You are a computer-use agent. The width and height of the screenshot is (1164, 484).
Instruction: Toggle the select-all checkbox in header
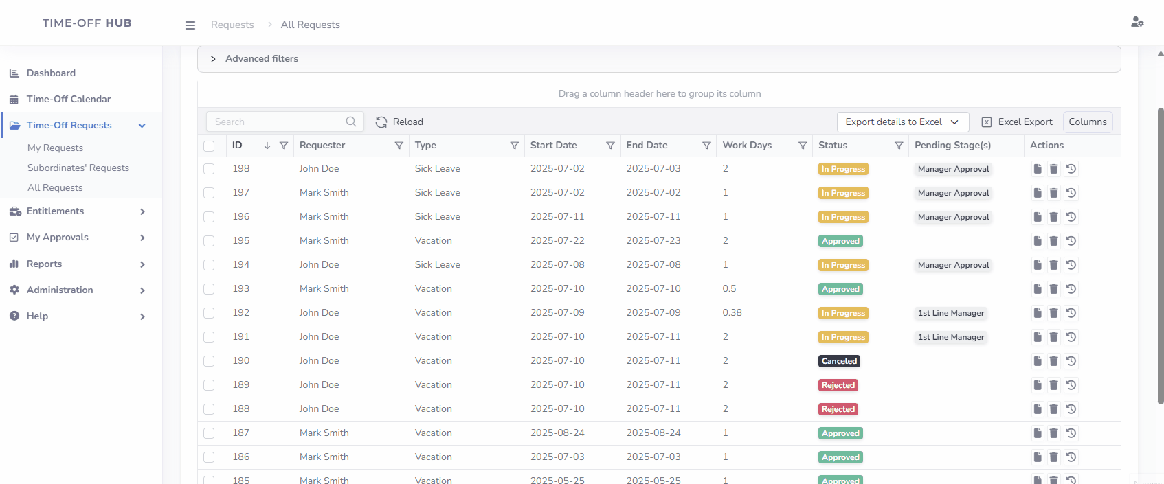pos(209,146)
